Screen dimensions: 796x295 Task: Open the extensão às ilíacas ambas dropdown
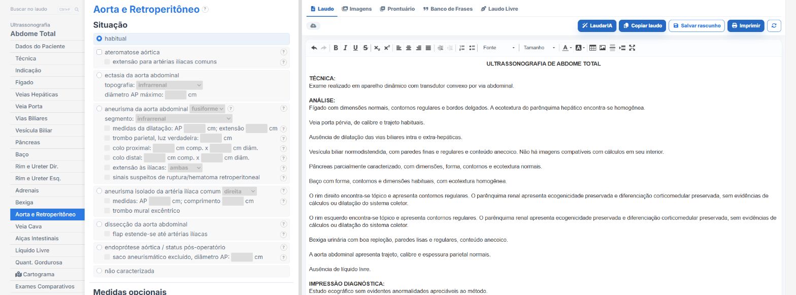pos(185,168)
